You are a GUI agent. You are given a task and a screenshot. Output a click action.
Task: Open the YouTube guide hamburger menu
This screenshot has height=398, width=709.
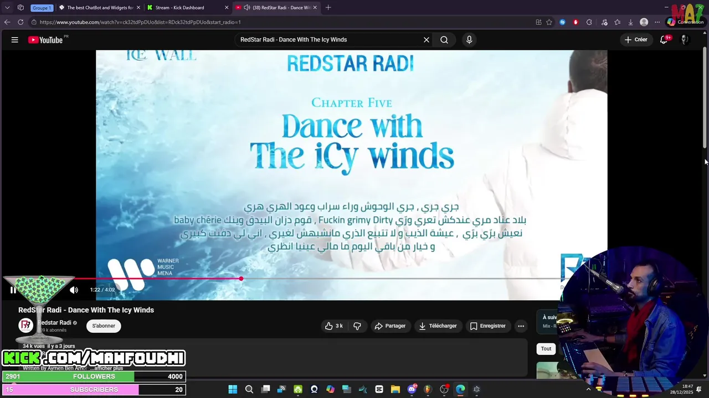(15, 40)
